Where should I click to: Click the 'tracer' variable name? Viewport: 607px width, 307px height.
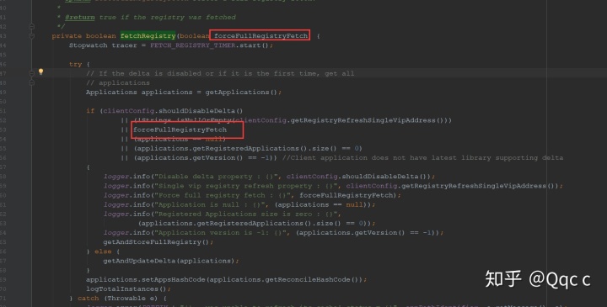point(124,45)
